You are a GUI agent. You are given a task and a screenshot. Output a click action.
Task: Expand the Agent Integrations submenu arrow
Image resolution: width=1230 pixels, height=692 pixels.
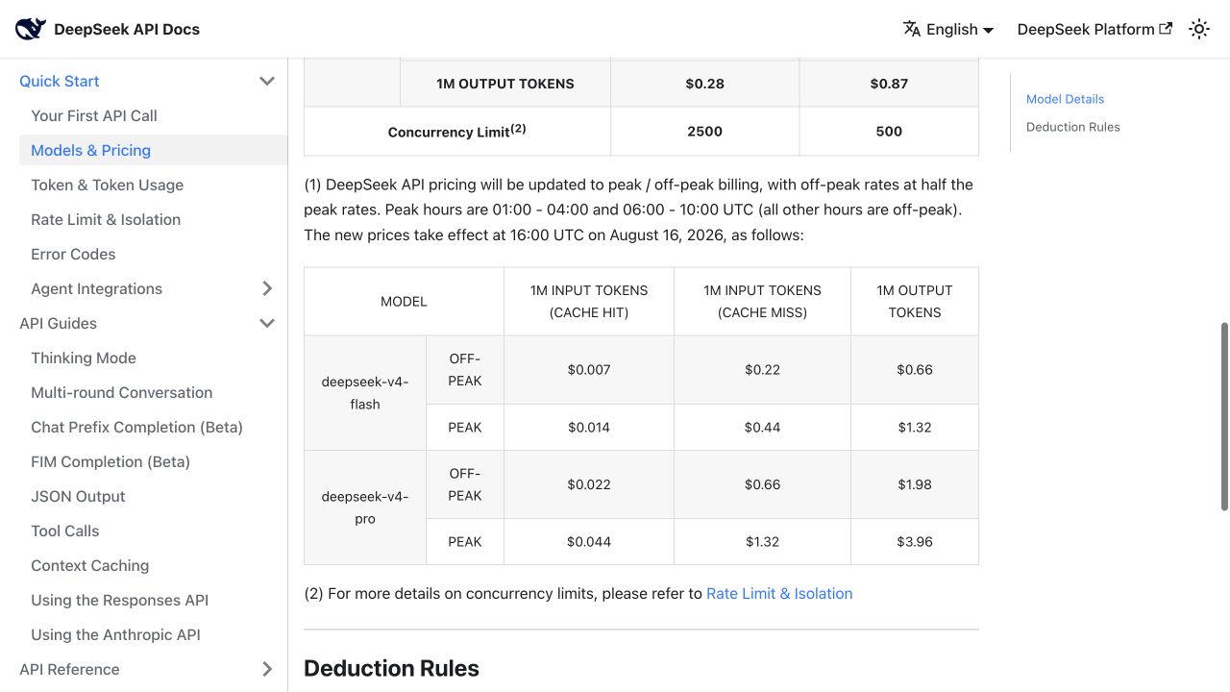(267, 288)
